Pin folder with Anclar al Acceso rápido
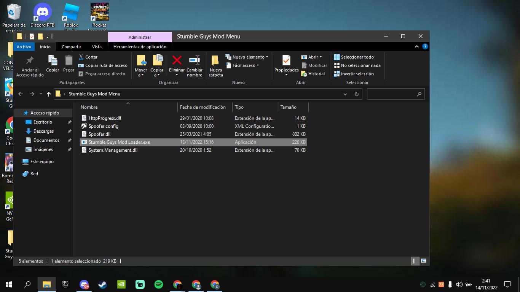The image size is (520, 292). tap(30, 61)
